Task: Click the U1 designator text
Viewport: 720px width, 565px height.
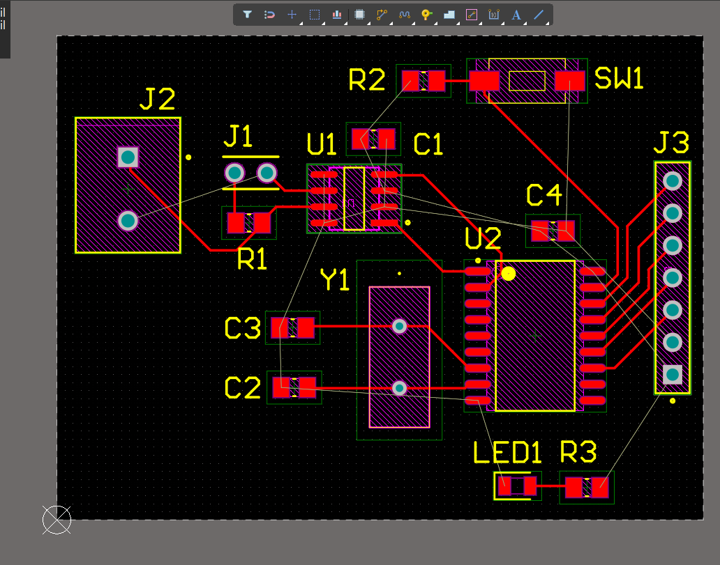Action: [322, 144]
